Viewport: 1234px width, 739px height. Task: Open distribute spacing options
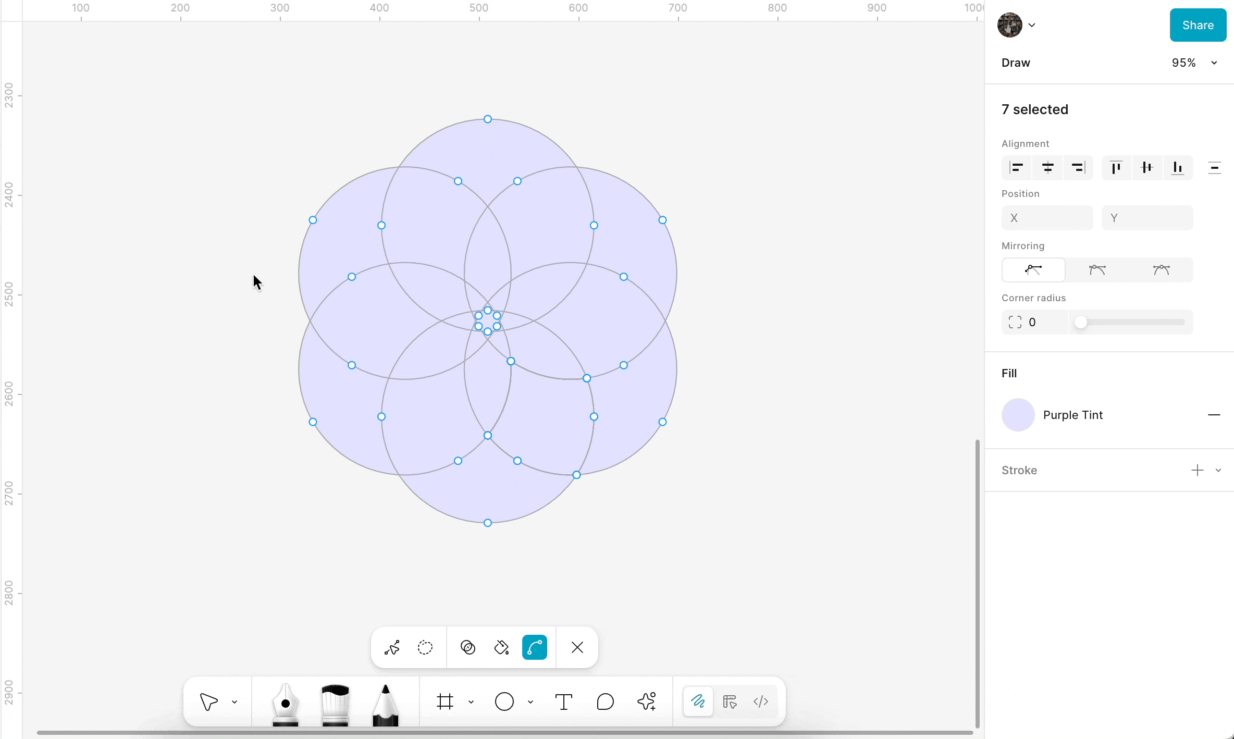[x=1214, y=168]
